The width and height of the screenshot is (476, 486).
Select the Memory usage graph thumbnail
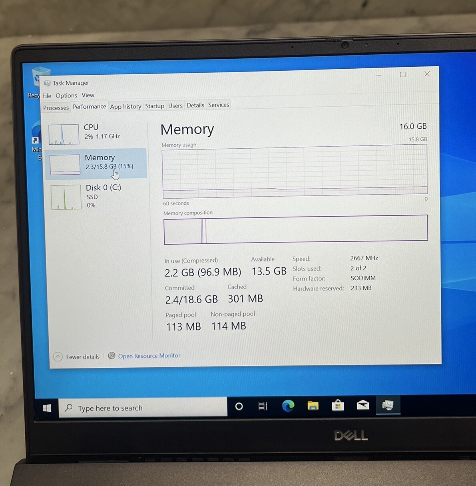pyautogui.click(x=65, y=164)
